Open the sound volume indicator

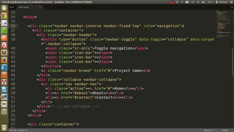[x=203, y=2]
